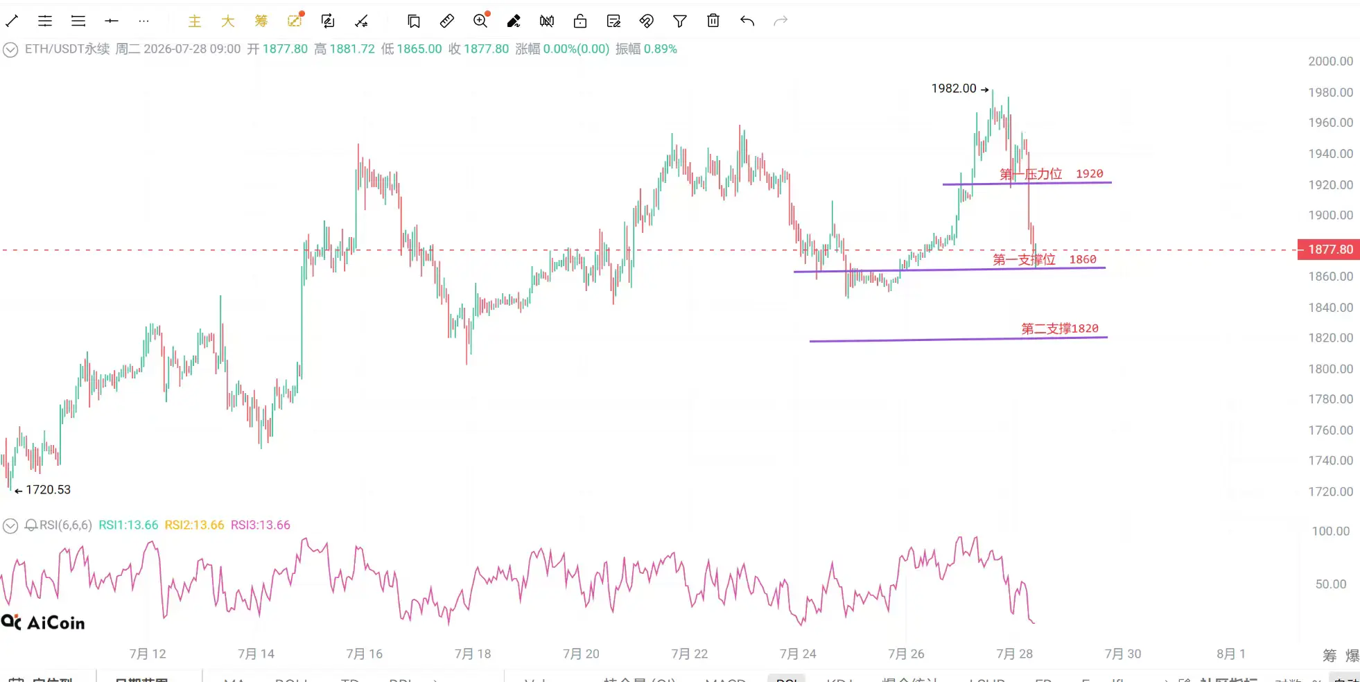Click the yellow 筹 icon in toolbar

pos(261,21)
